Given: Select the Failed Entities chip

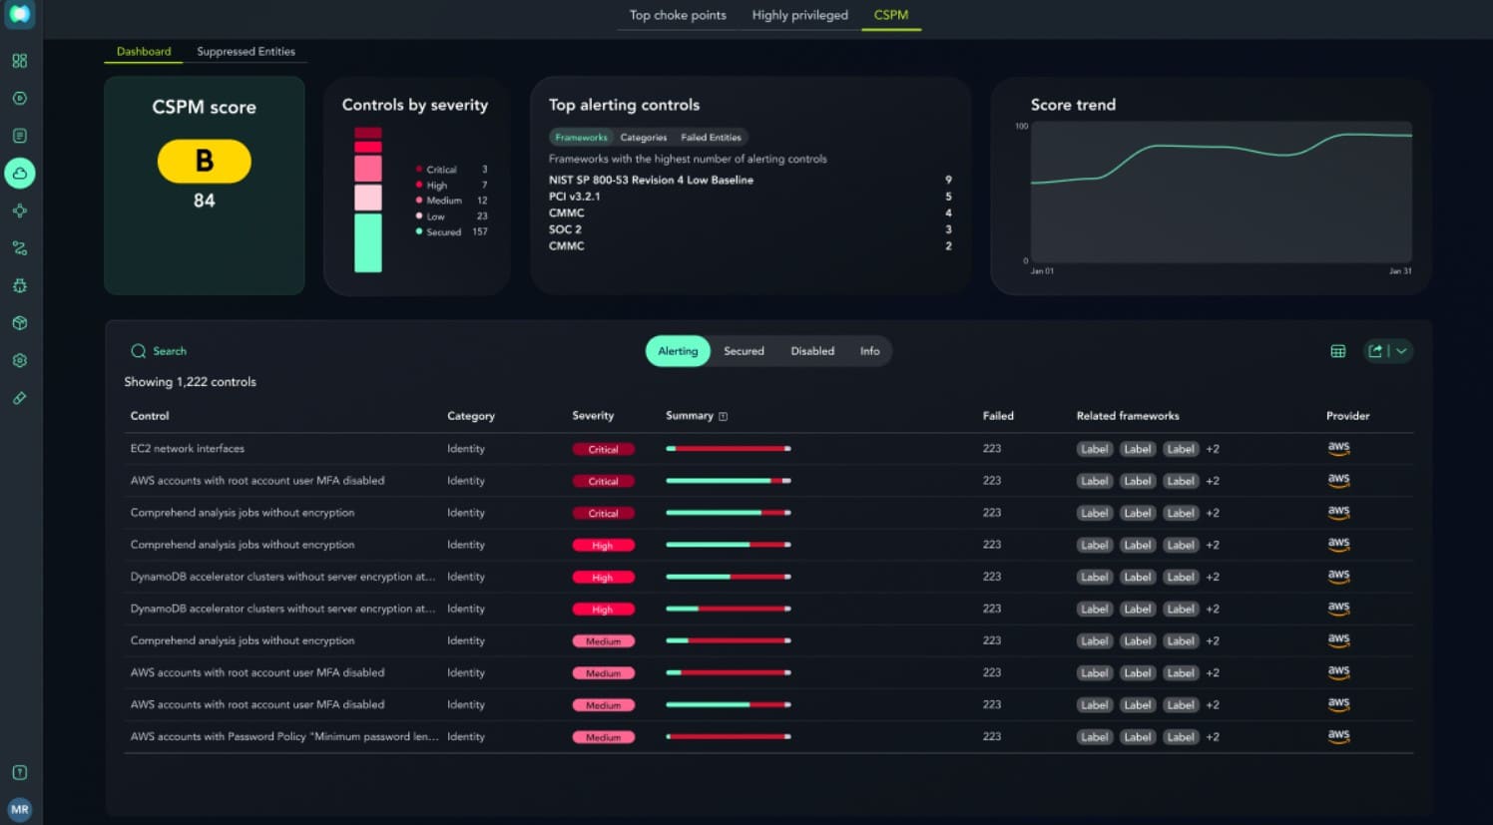Looking at the screenshot, I should point(711,138).
